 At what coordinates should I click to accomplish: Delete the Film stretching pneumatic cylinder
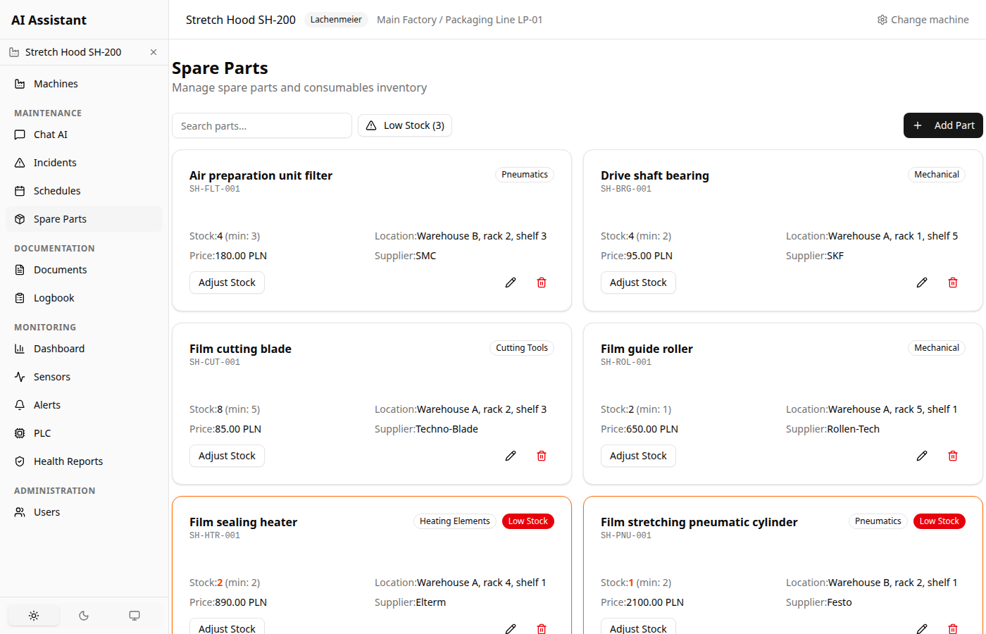click(x=953, y=628)
